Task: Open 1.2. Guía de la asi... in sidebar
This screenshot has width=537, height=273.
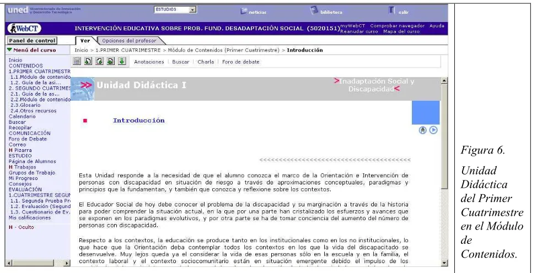Action: pyautogui.click(x=36, y=83)
